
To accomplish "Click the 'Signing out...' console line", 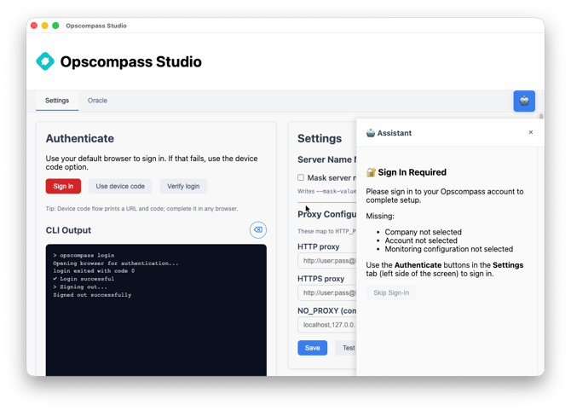I will [x=80, y=287].
